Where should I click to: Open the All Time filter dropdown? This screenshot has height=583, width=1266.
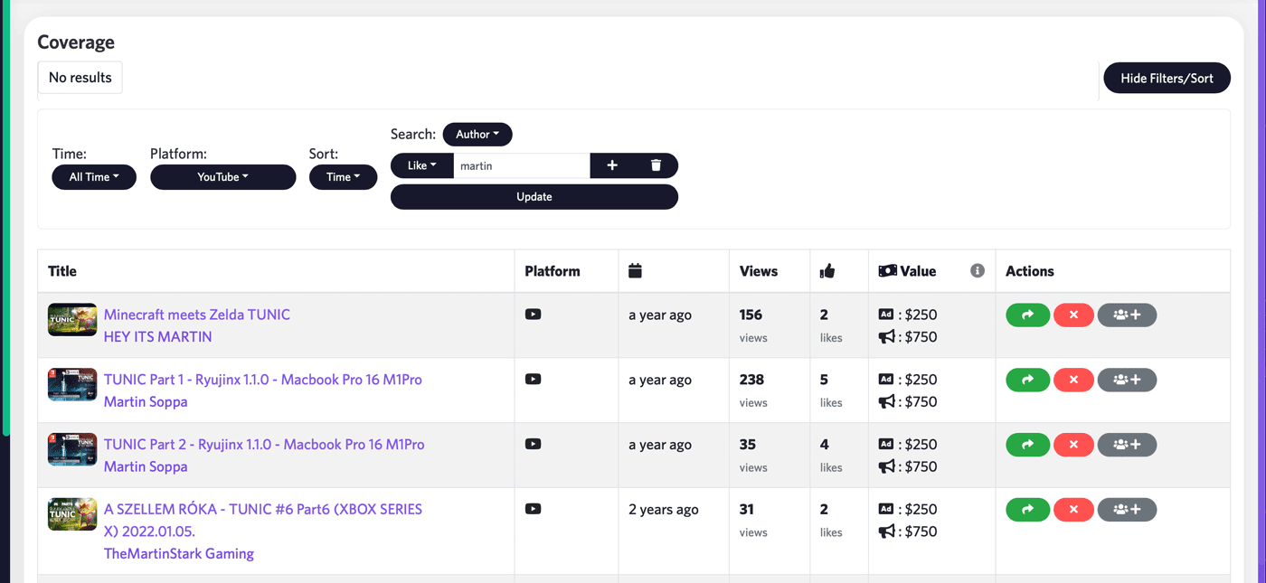pyautogui.click(x=94, y=176)
